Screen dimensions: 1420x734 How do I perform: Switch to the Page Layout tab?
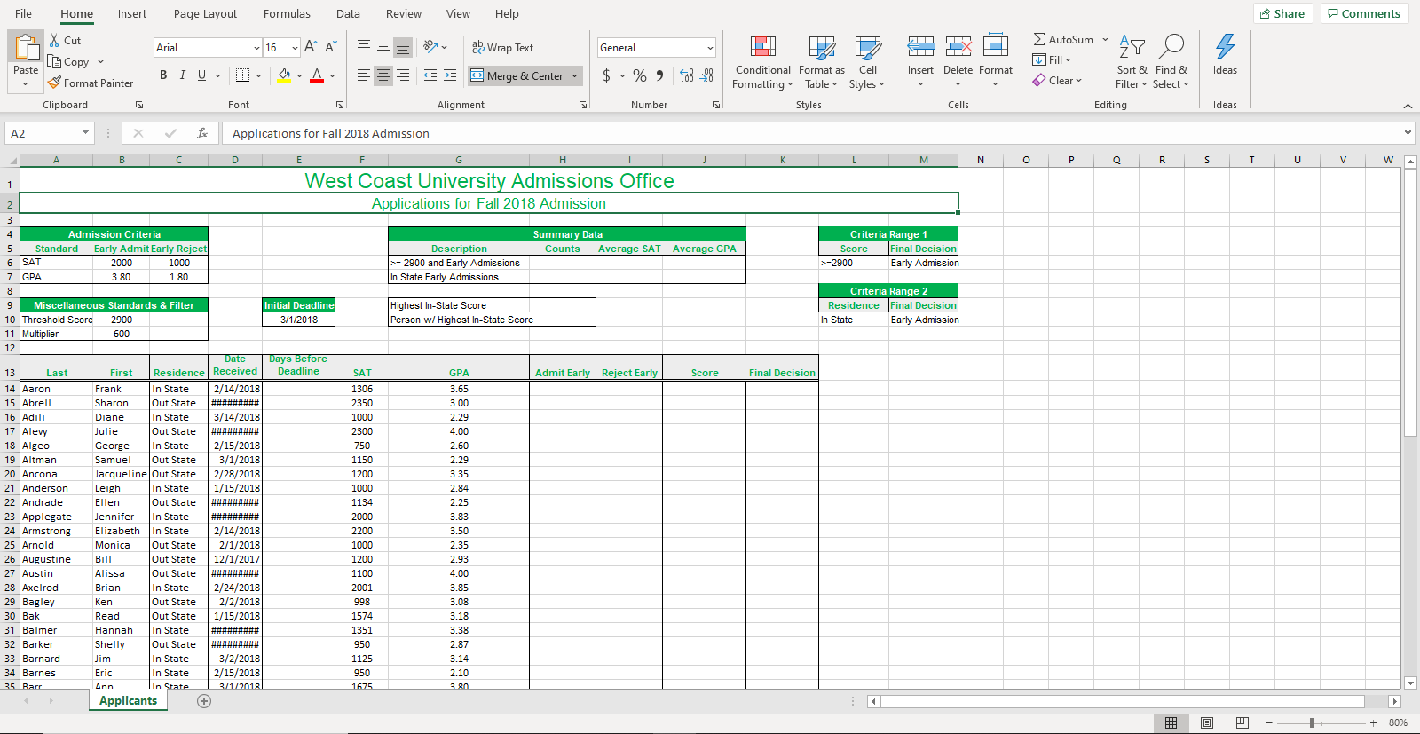[205, 13]
